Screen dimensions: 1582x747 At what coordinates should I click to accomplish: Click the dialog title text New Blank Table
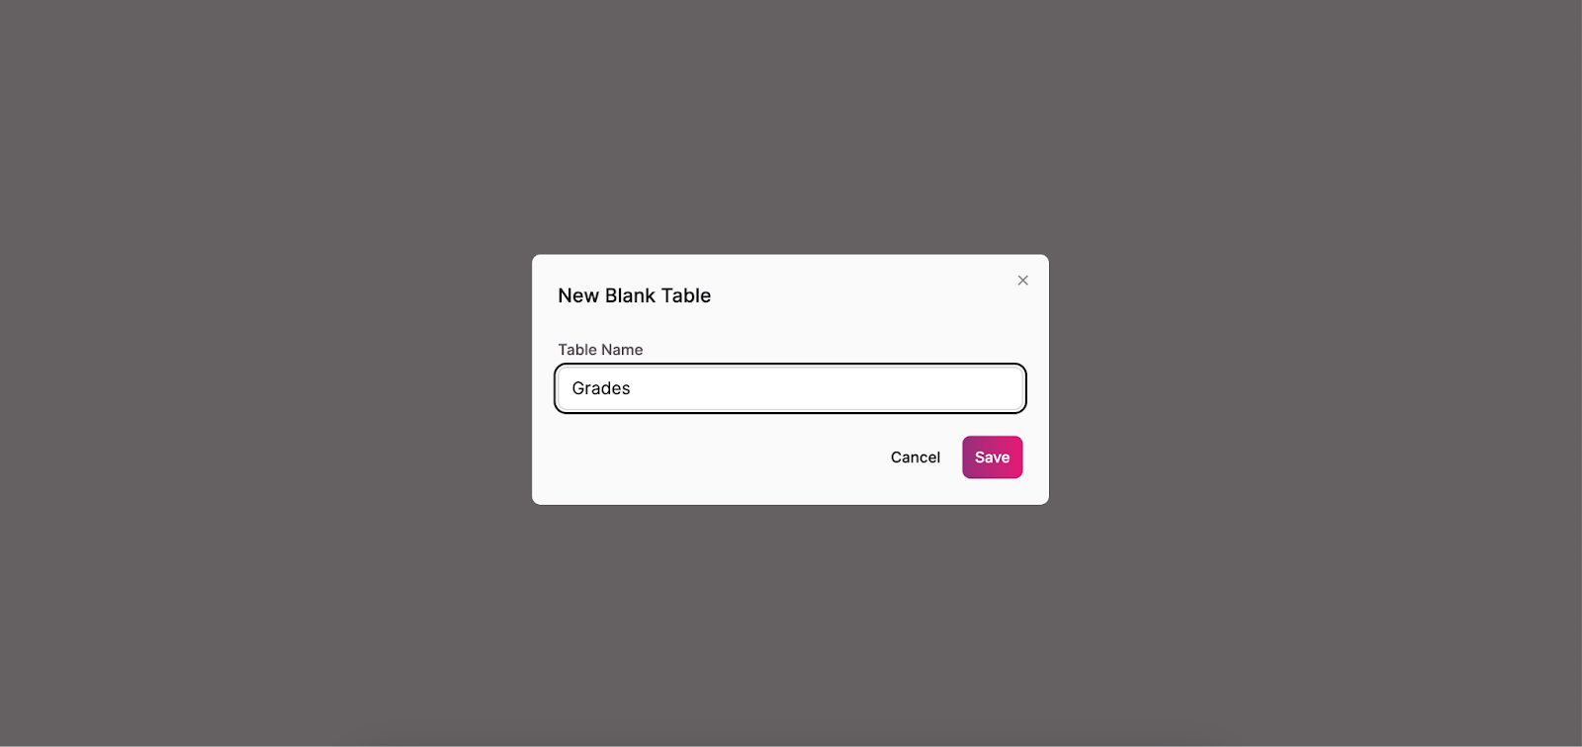634,295
